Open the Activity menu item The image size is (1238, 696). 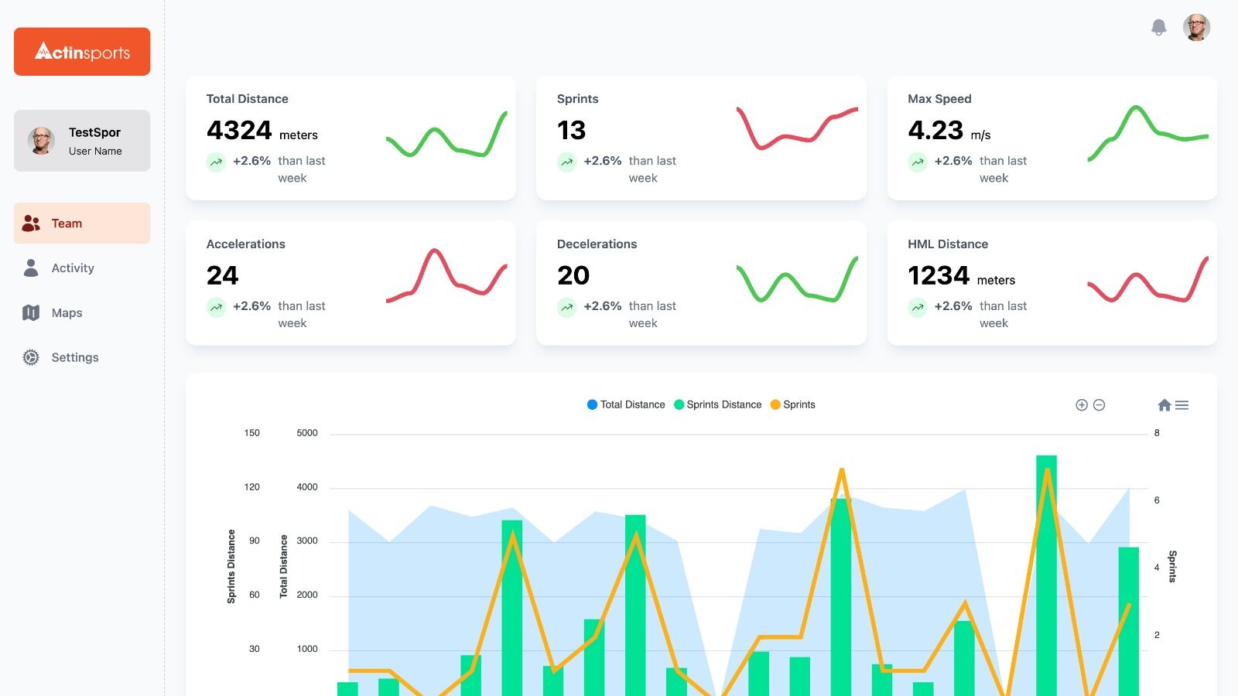point(82,268)
